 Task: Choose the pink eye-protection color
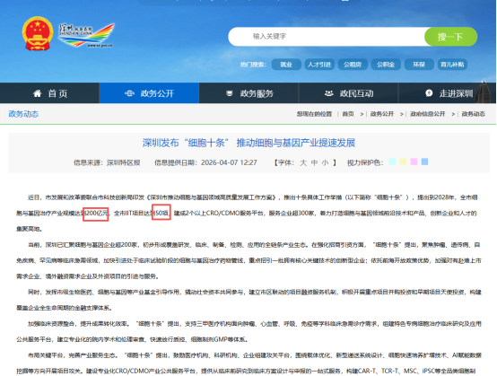(x=414, y=162)
